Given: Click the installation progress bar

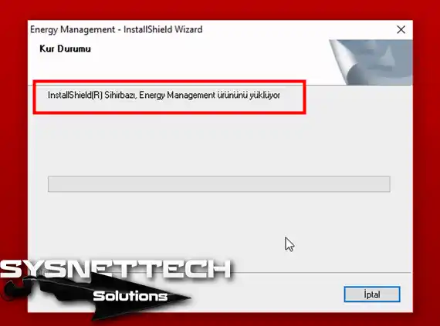Looking at the screenshot, I should coord(219,183).
